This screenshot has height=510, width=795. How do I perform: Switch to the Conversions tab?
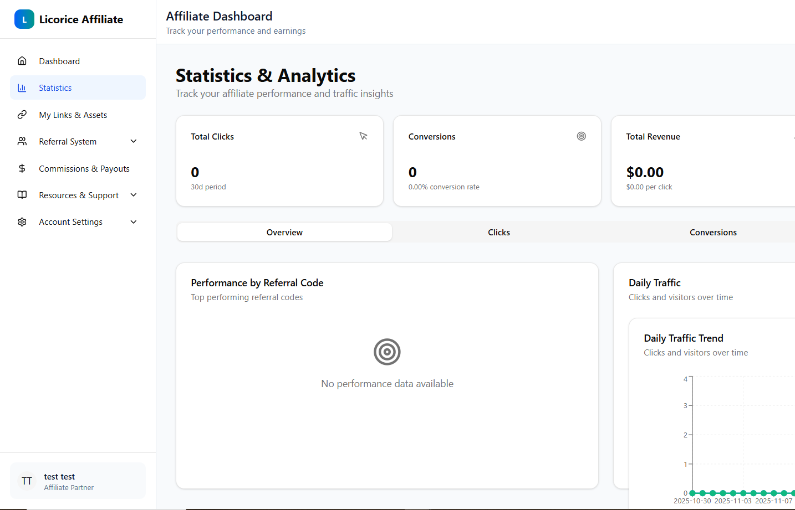(x=712, y=233)
